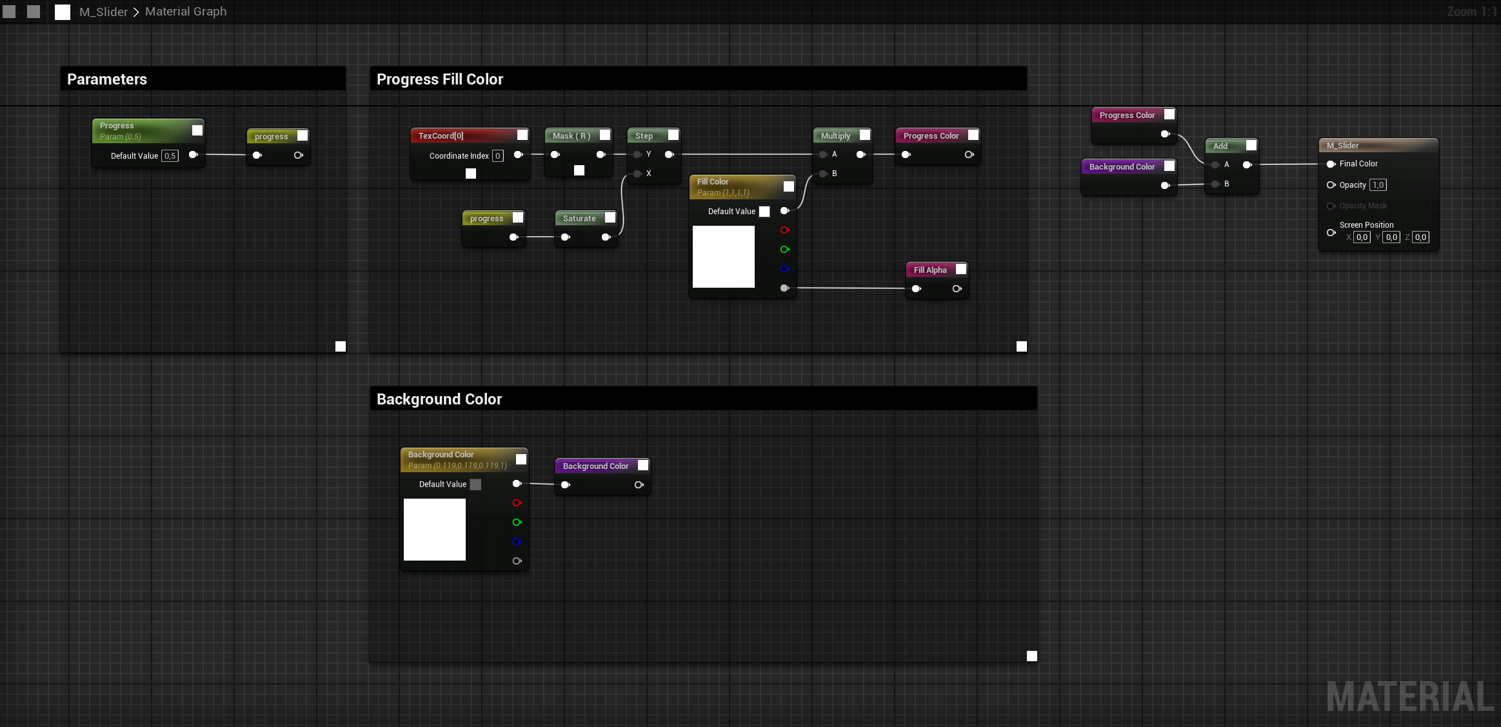Click the forward navigation arrow in the header
The image size is (1501, 727).
click(x=34, y=12)
